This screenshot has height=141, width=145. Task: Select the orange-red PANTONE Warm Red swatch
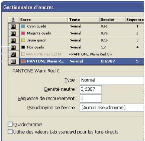point(23,61)
